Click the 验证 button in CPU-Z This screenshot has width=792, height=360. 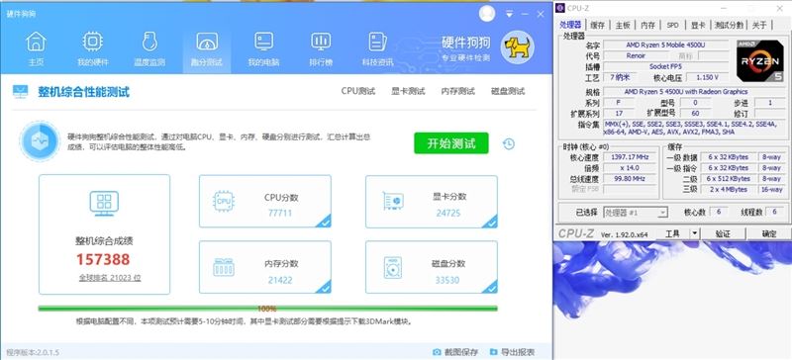click(723, 233)
